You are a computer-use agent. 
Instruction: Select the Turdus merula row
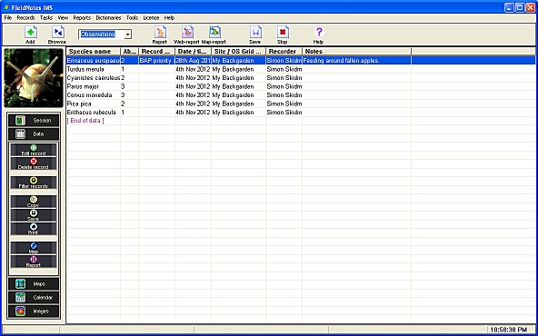click(301, 69)
